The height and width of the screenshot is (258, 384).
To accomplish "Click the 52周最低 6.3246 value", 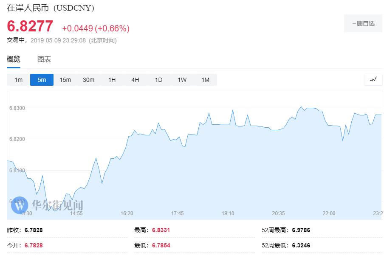I will (301, 245).
